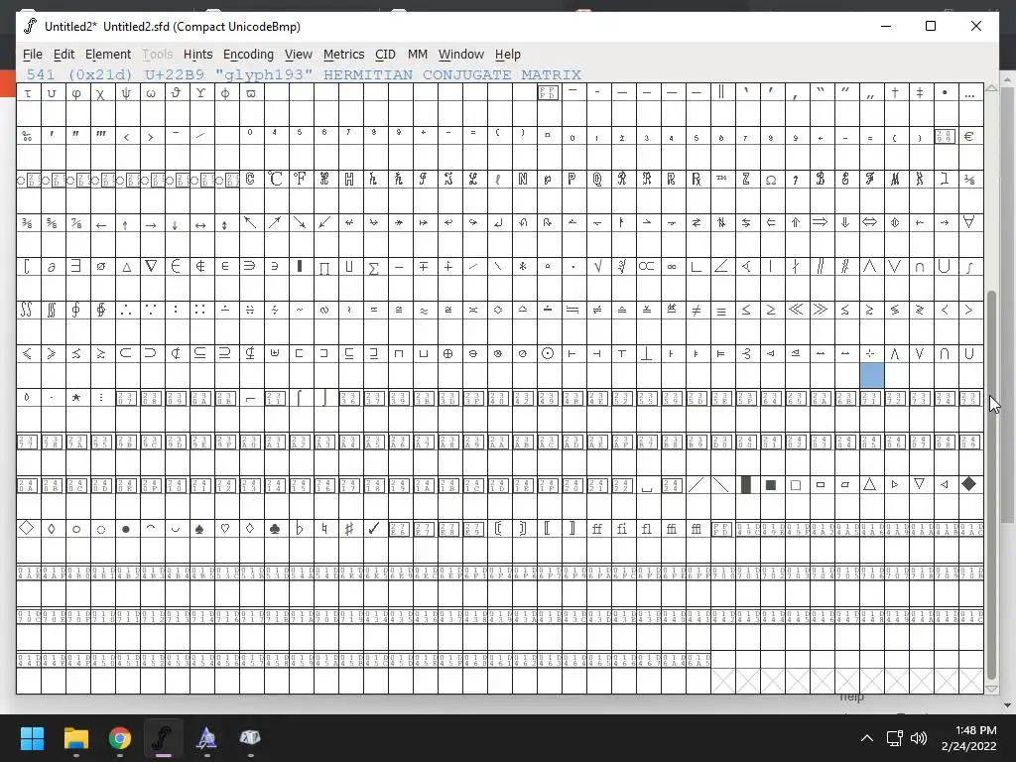Image resolution: width=1016 pixels, height=762 pixels.
Task: Select the left-right single arrow glyph
Action: tap(200, 223)
